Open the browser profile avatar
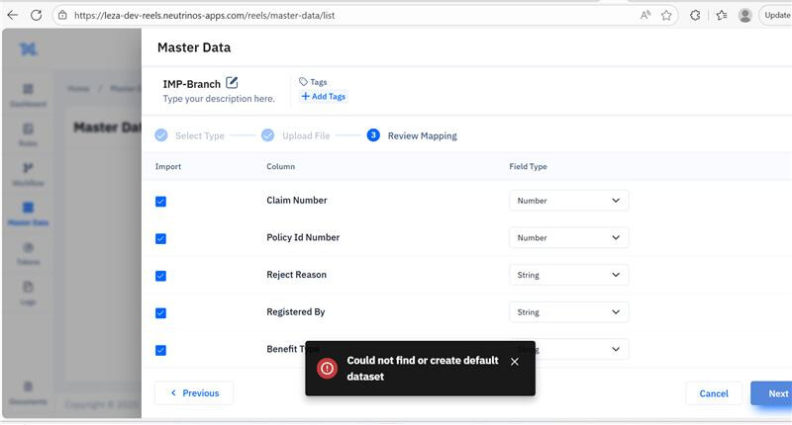Viewport: 792px width, 425px height. (x=745, y=15)
